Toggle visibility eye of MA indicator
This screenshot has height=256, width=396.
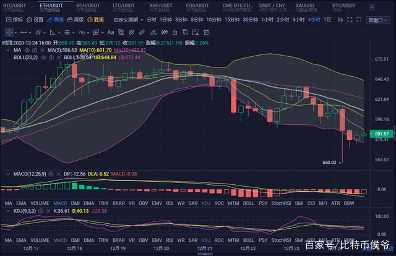(27, 50)
